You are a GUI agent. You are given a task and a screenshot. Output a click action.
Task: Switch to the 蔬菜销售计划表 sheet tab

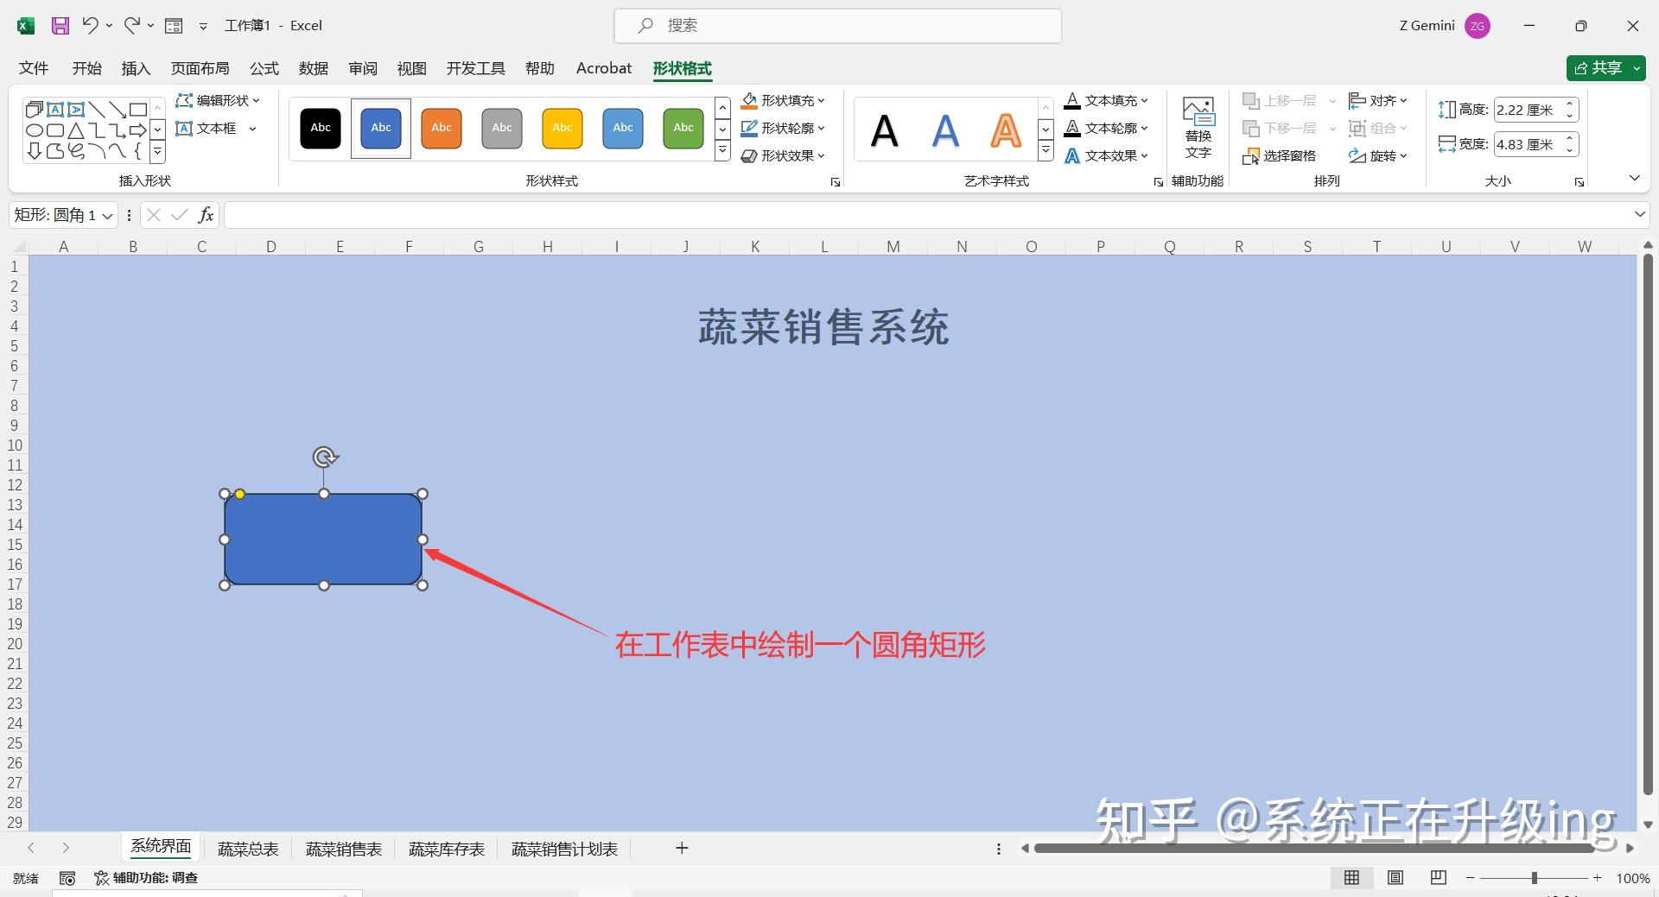coord(564,850)
